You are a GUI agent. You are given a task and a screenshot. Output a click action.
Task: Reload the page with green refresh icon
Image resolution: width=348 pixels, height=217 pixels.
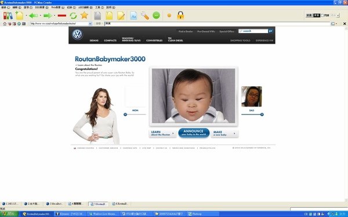[73, 16]
